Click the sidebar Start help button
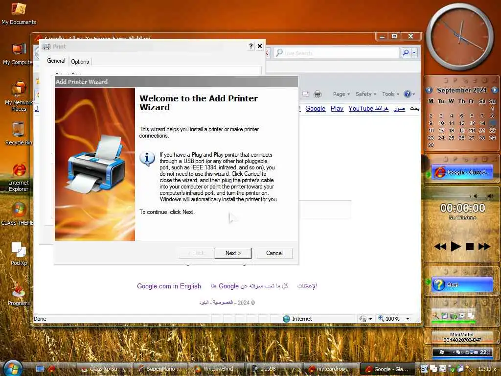Screen dimensions: 501x376 (x=462, y=284)
